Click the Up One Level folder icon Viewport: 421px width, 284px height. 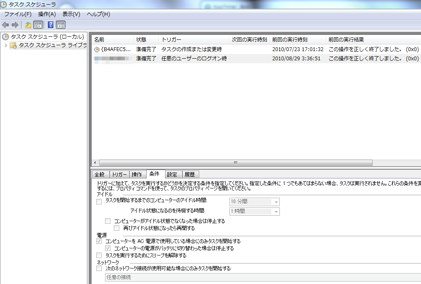point(28,25)
